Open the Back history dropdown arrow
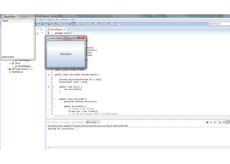 (109, 24)
